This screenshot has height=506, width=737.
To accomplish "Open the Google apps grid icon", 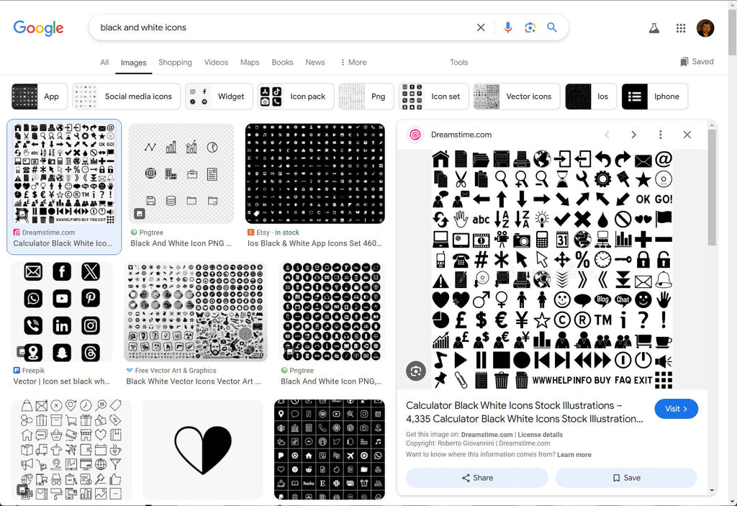I will pyautogui.click(x=681, y=28).
